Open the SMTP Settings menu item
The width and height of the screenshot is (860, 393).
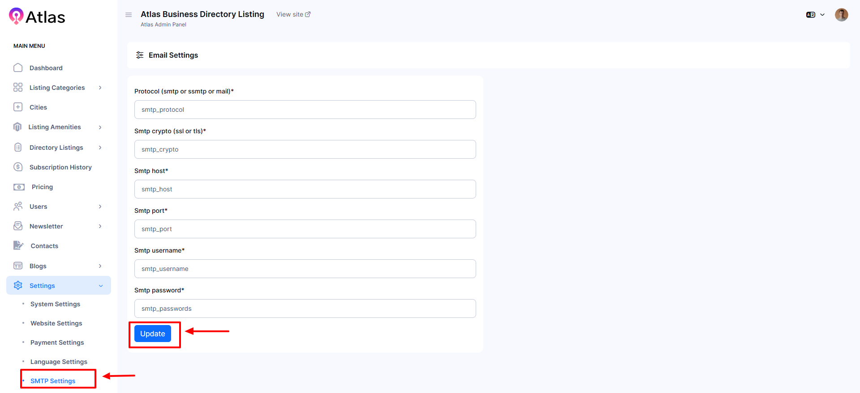point(53,381)
